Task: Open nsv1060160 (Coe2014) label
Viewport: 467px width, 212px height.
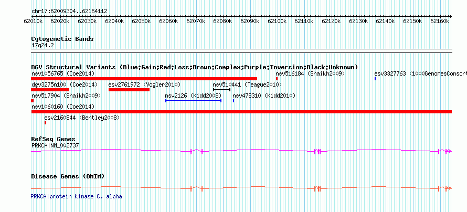Action: pyautogui.click(x=63, y=107)
